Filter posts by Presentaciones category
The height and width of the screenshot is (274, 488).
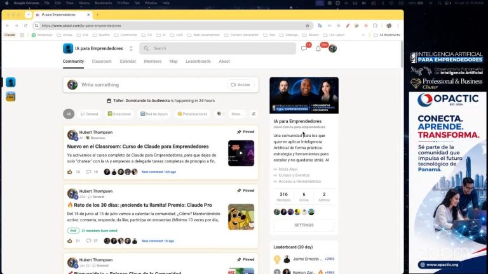193,114
